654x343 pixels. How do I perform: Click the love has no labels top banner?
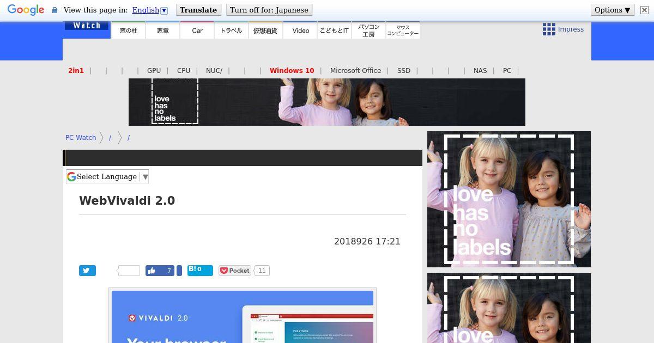(x=327, y=102)
